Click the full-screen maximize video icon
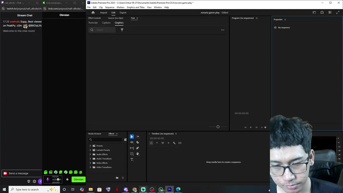Screen dimensions: 343x193 (x=338, y=12)
